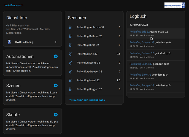The image size is (189, 137).
Task: Select the Pollenflug Hasel 32 sensor name
Action: coord(88,81)
